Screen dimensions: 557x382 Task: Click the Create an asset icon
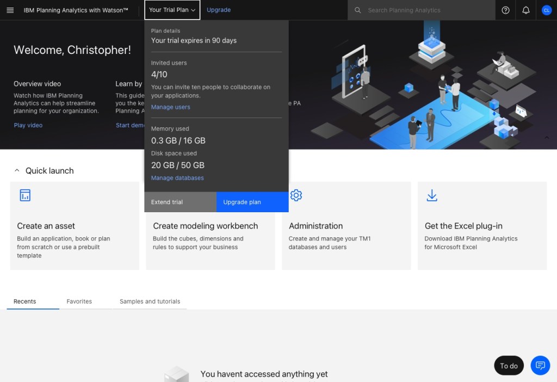[x=25, y=195]
